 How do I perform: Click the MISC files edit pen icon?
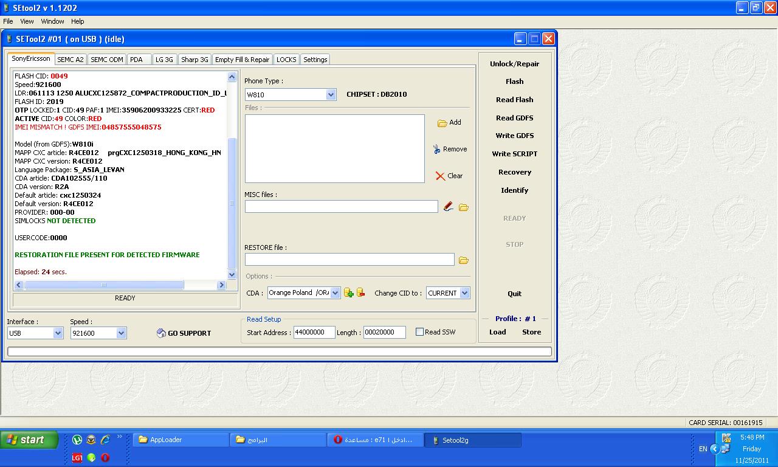point(449,207)
